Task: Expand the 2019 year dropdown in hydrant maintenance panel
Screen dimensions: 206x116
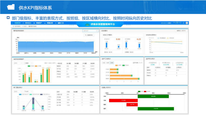Action: [18, 63]
